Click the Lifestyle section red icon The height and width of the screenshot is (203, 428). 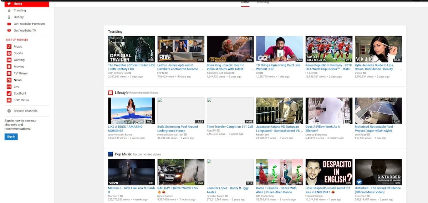pos(110,93)
